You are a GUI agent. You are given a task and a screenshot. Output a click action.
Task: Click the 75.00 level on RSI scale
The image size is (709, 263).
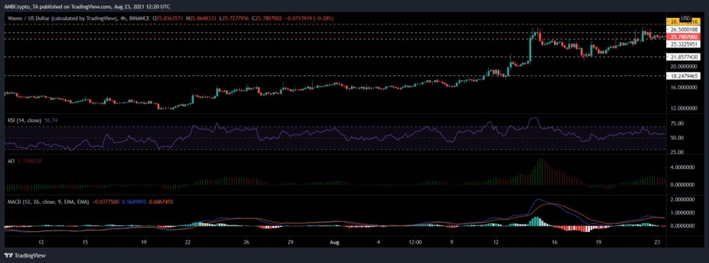(x=677, y=123)
